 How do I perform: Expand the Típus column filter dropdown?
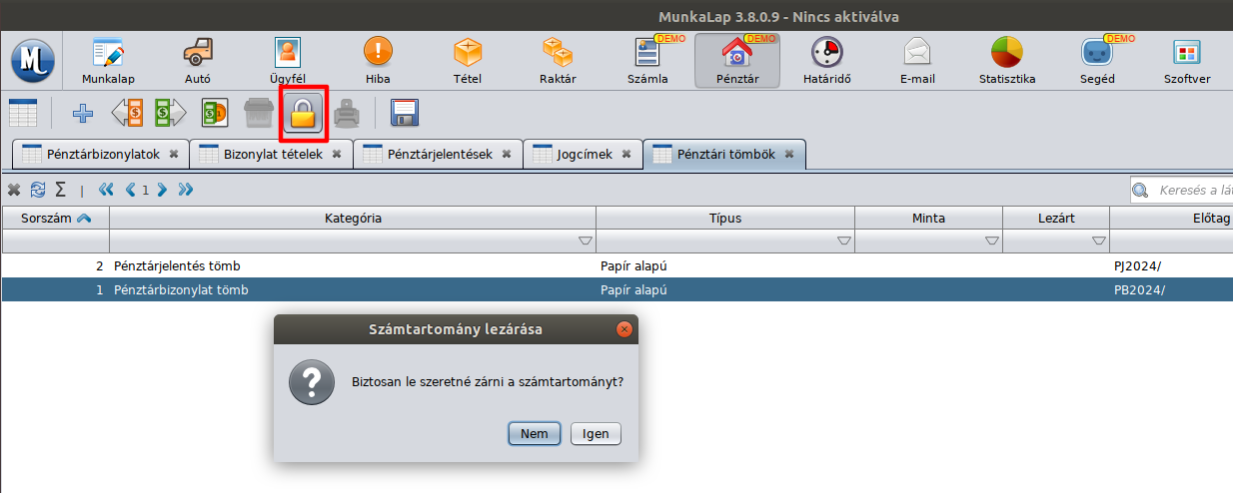(843, 242)
